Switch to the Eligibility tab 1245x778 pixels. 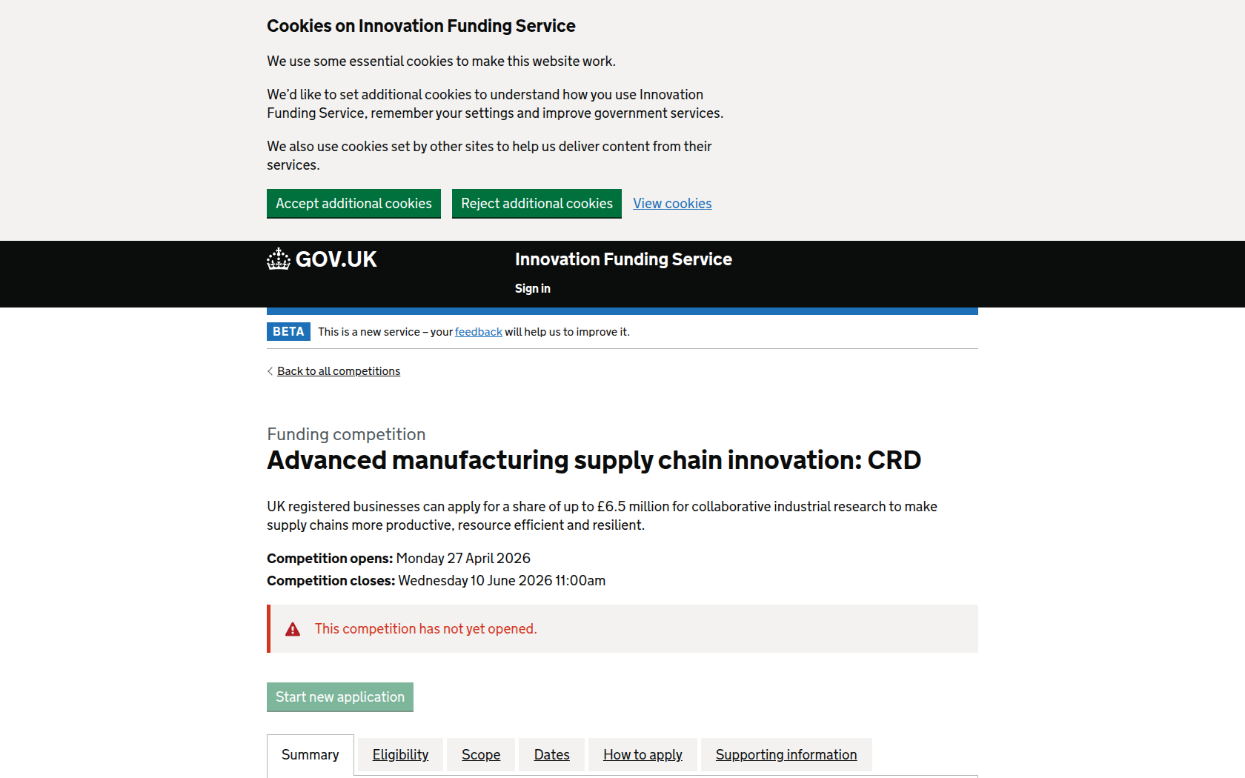(x=400, y=755)
